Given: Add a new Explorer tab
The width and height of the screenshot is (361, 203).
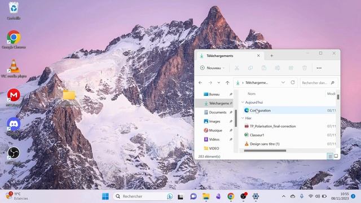Looking at the screenshot, I should click(x=272, y=56).
